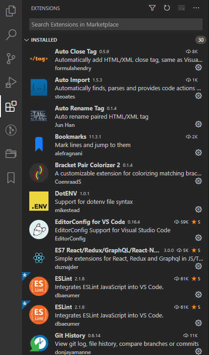Clear extensions search results icon
Screen dimensions: 209x355
(182, 8)
